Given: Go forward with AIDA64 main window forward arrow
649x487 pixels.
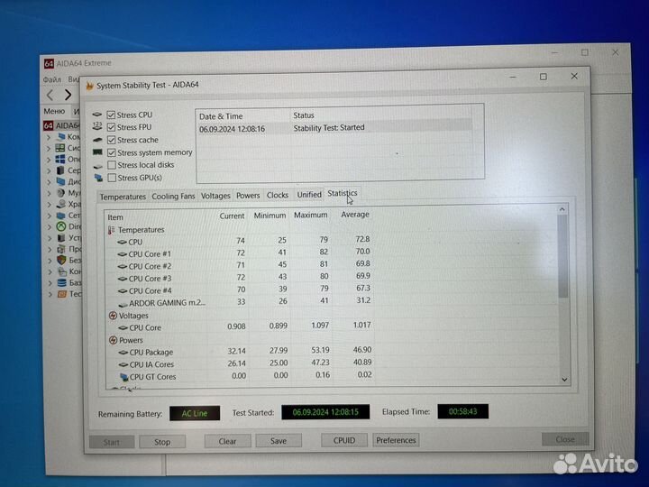Looking at the screenshot, I should 68,95.
